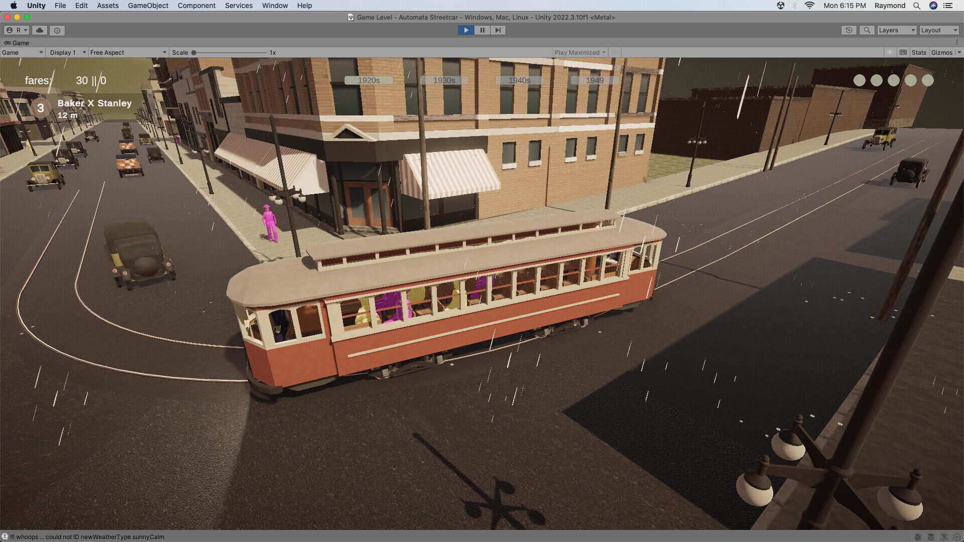Click the Unity cloud services icon
Image resolution: width=964 pixels, height=542 pixels.
click(x=39, y=30)
